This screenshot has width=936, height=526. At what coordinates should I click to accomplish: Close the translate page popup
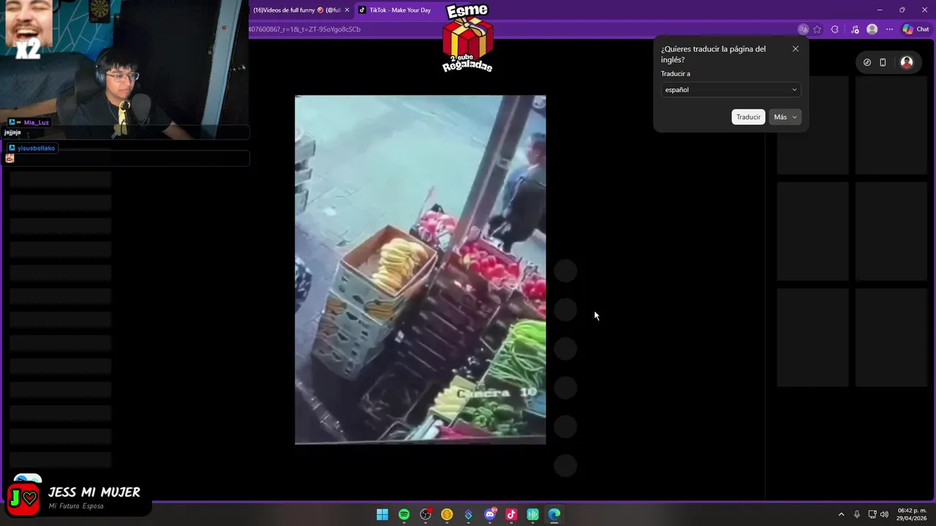(796, 49)
